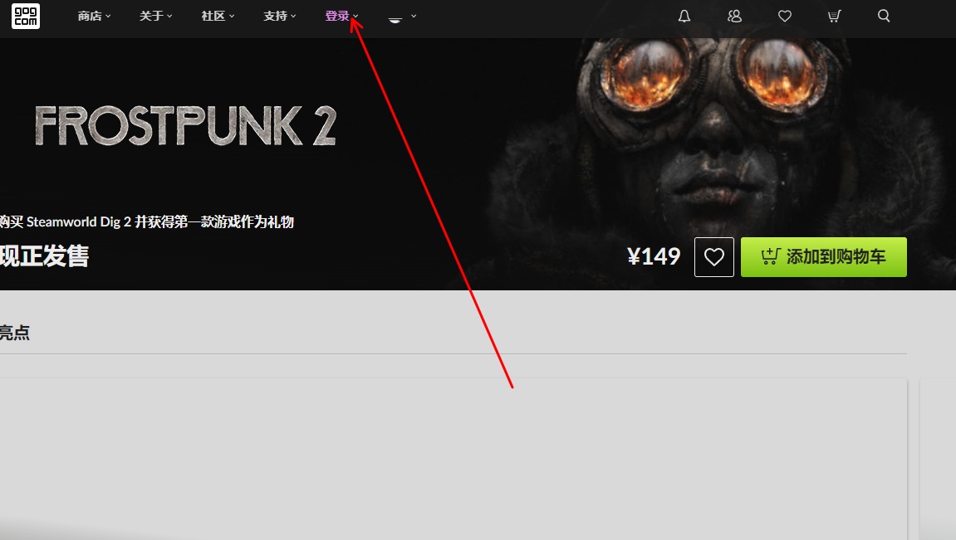Click the GOG.com logo

click(26, 16)
